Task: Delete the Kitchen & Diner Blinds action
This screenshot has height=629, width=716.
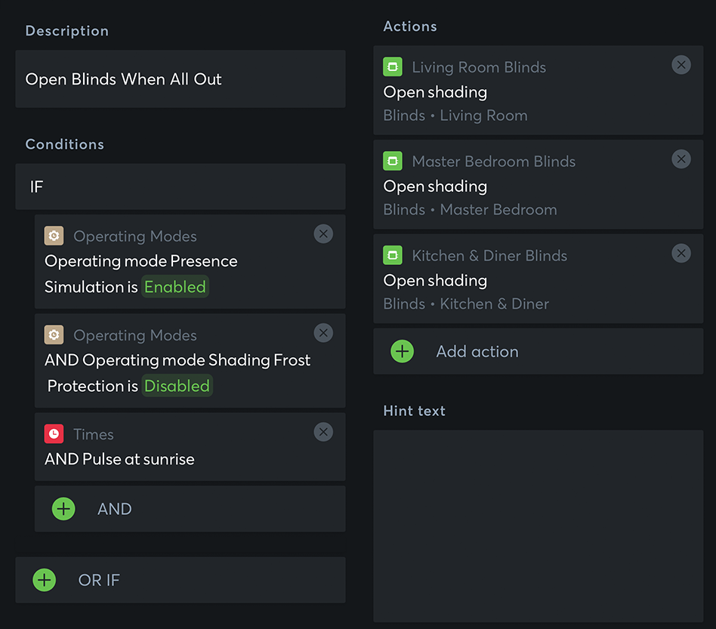Action: (x=681, y=254)
